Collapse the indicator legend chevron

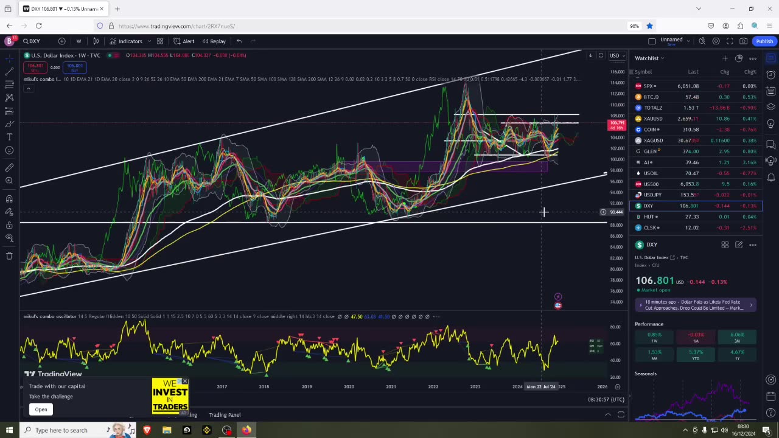tap(28, 88)
